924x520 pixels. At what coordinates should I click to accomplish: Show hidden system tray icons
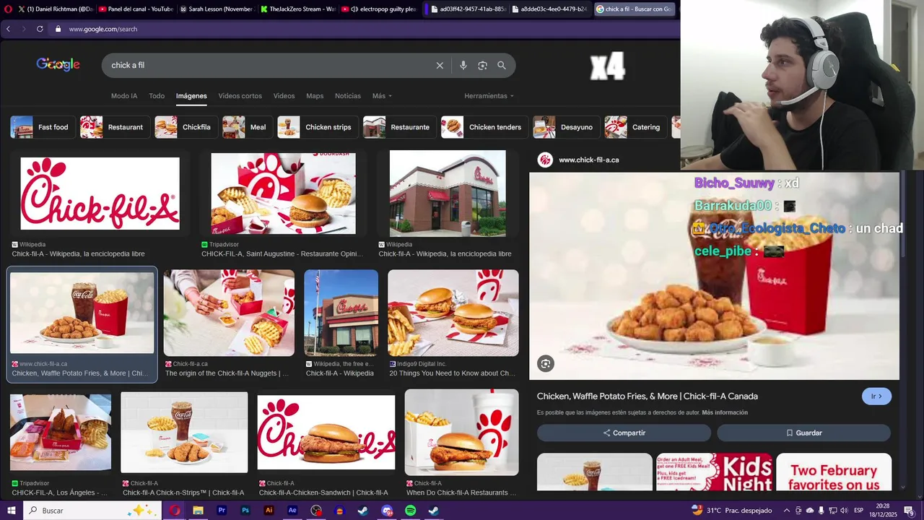click(787, 511)
